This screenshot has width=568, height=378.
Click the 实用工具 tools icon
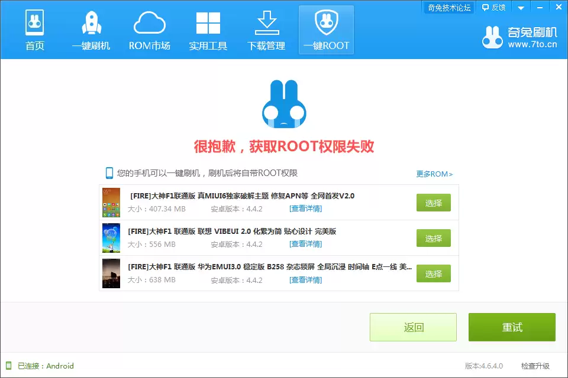click(208, 25)
